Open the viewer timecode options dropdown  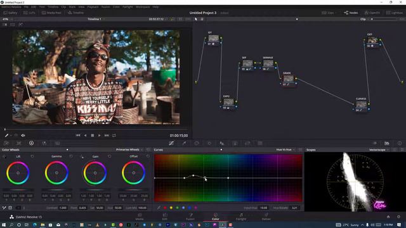pyautogui.click(x=166, y=19)
